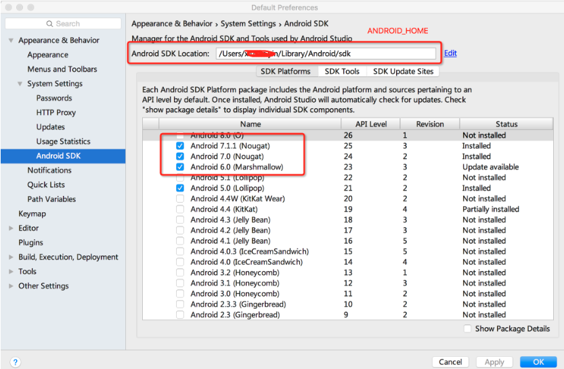Uncheck Android 5.0 (Lollipop) checkbox
Image resolution: width=564 pixels, height=369 pixels.
[180, 188]
